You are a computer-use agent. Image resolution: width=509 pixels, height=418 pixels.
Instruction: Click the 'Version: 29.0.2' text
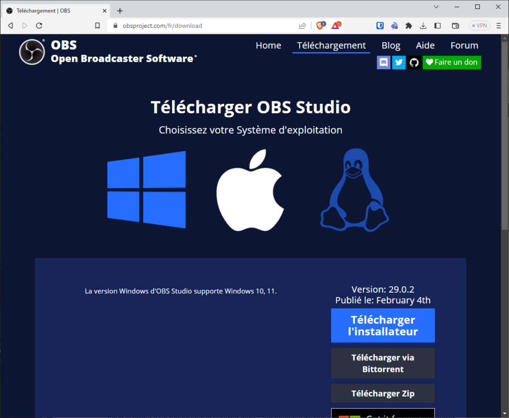(383, 289)
